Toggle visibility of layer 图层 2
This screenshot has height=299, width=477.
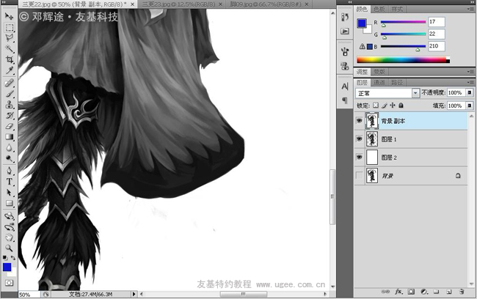click(359, 158)
